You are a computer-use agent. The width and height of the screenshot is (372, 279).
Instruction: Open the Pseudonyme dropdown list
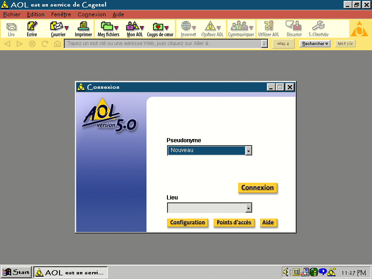pos(249,150)
